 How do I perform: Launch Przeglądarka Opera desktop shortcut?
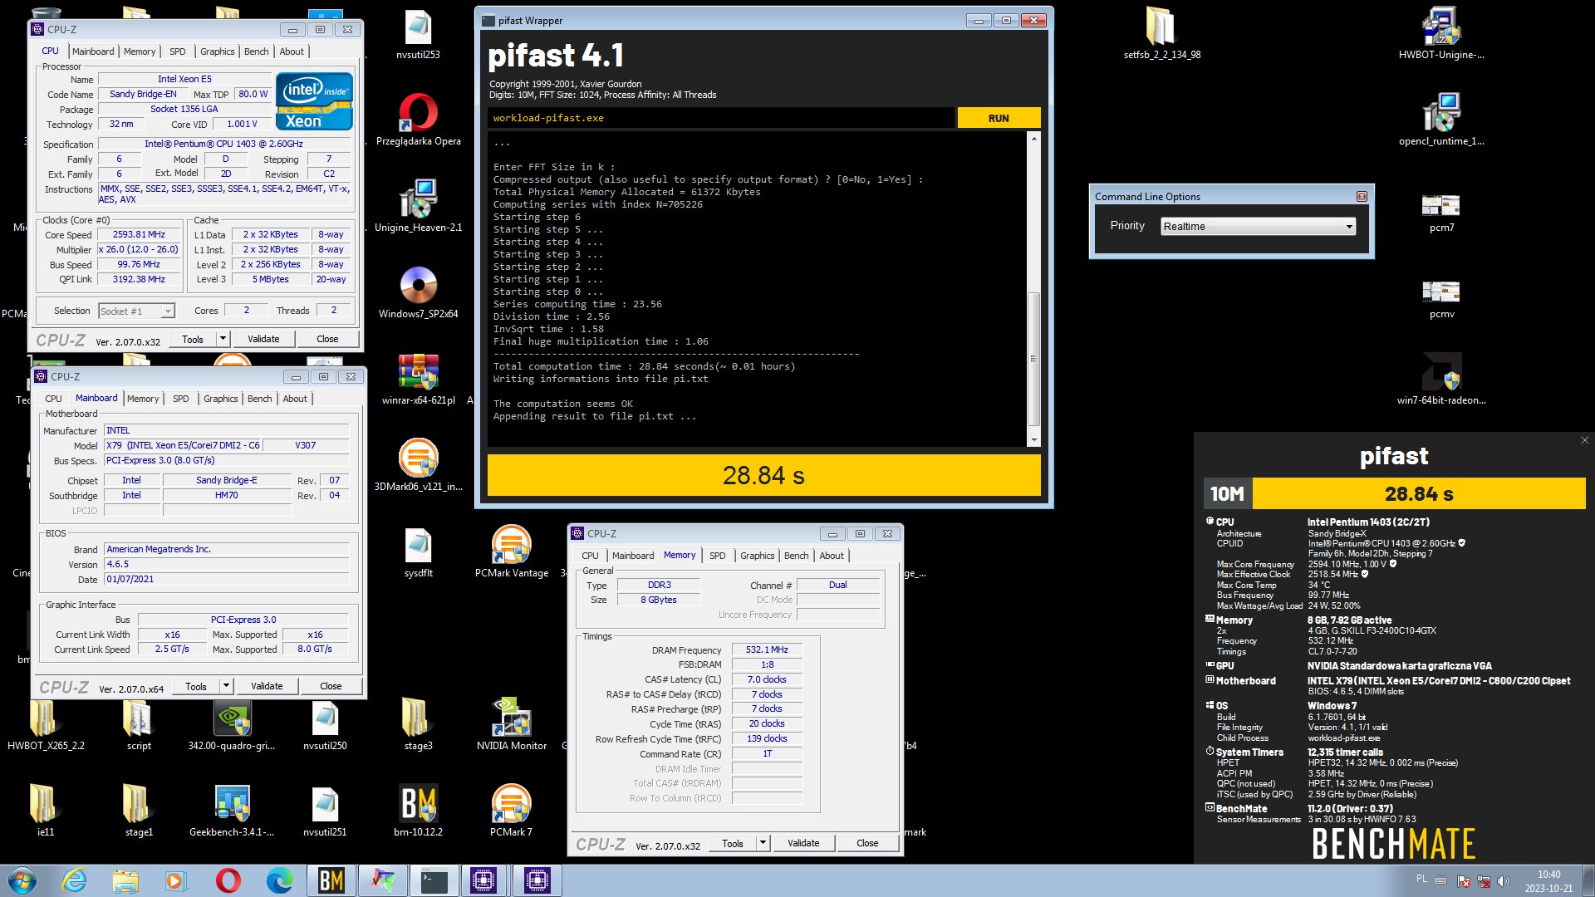[418, 120]
